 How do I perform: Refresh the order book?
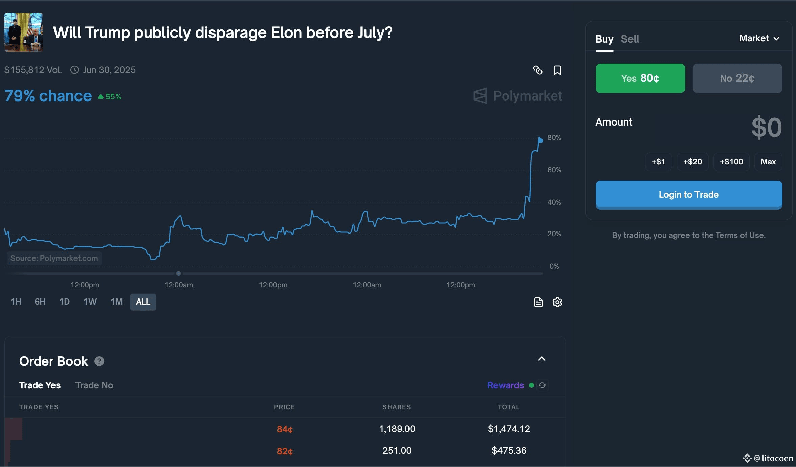pos(542,385)
